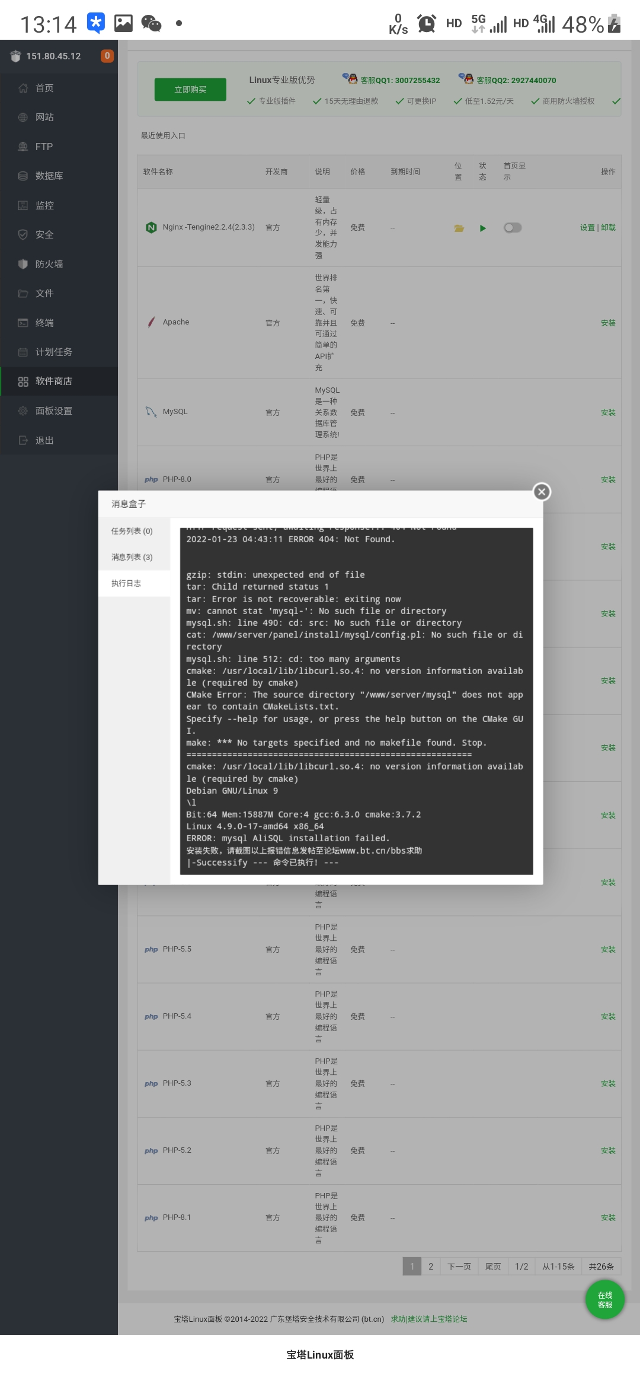
Task: Click the home icon beside 首页
Action: point(23,88)
